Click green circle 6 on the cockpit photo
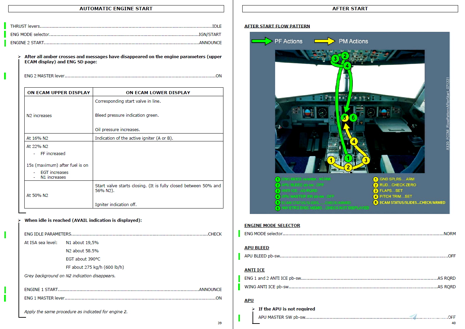This screenshot has width=465, height=329. pyautogui.click(x=353, y=118)
